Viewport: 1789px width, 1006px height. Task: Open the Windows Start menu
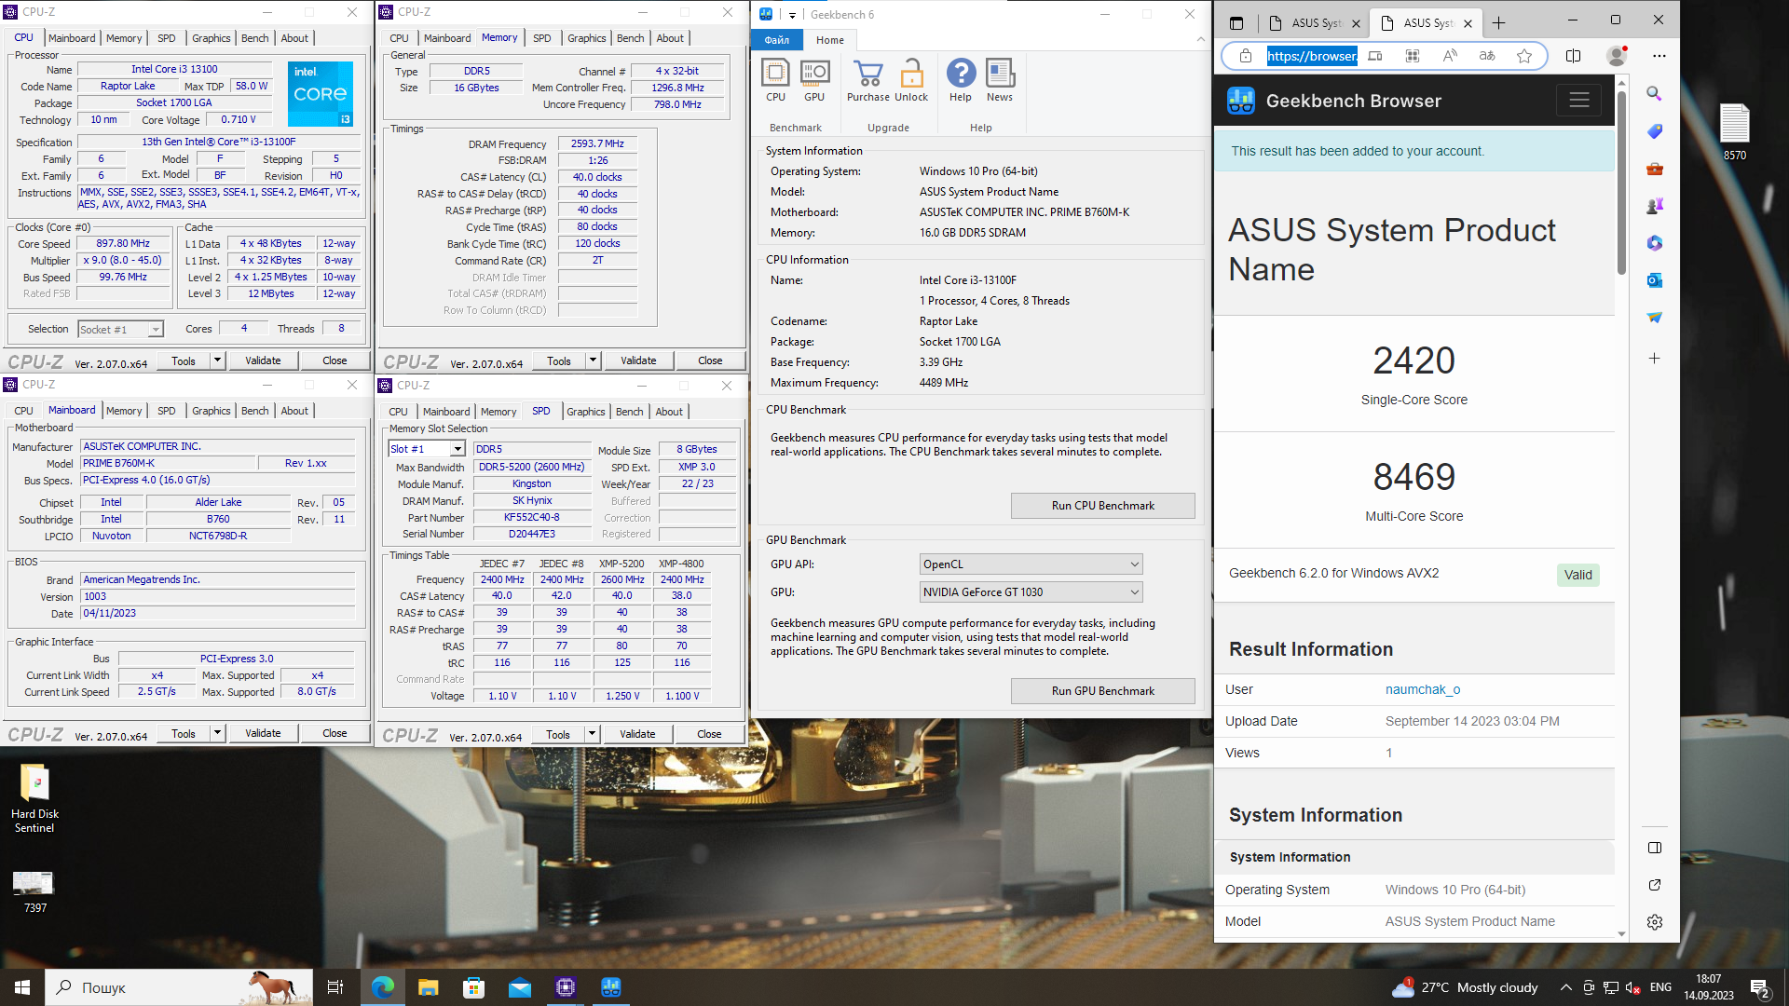point(22,987)
